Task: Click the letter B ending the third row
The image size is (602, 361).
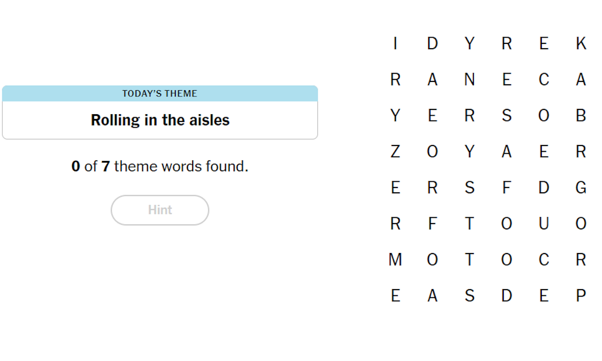Action: (581, 116)
